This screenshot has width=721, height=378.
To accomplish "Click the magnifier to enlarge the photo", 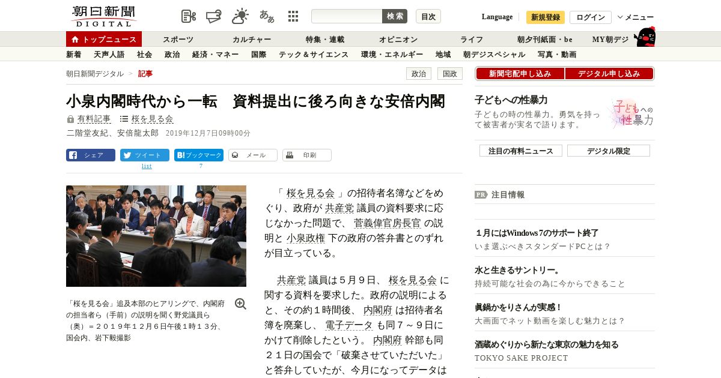I will [x=240, y=304].
